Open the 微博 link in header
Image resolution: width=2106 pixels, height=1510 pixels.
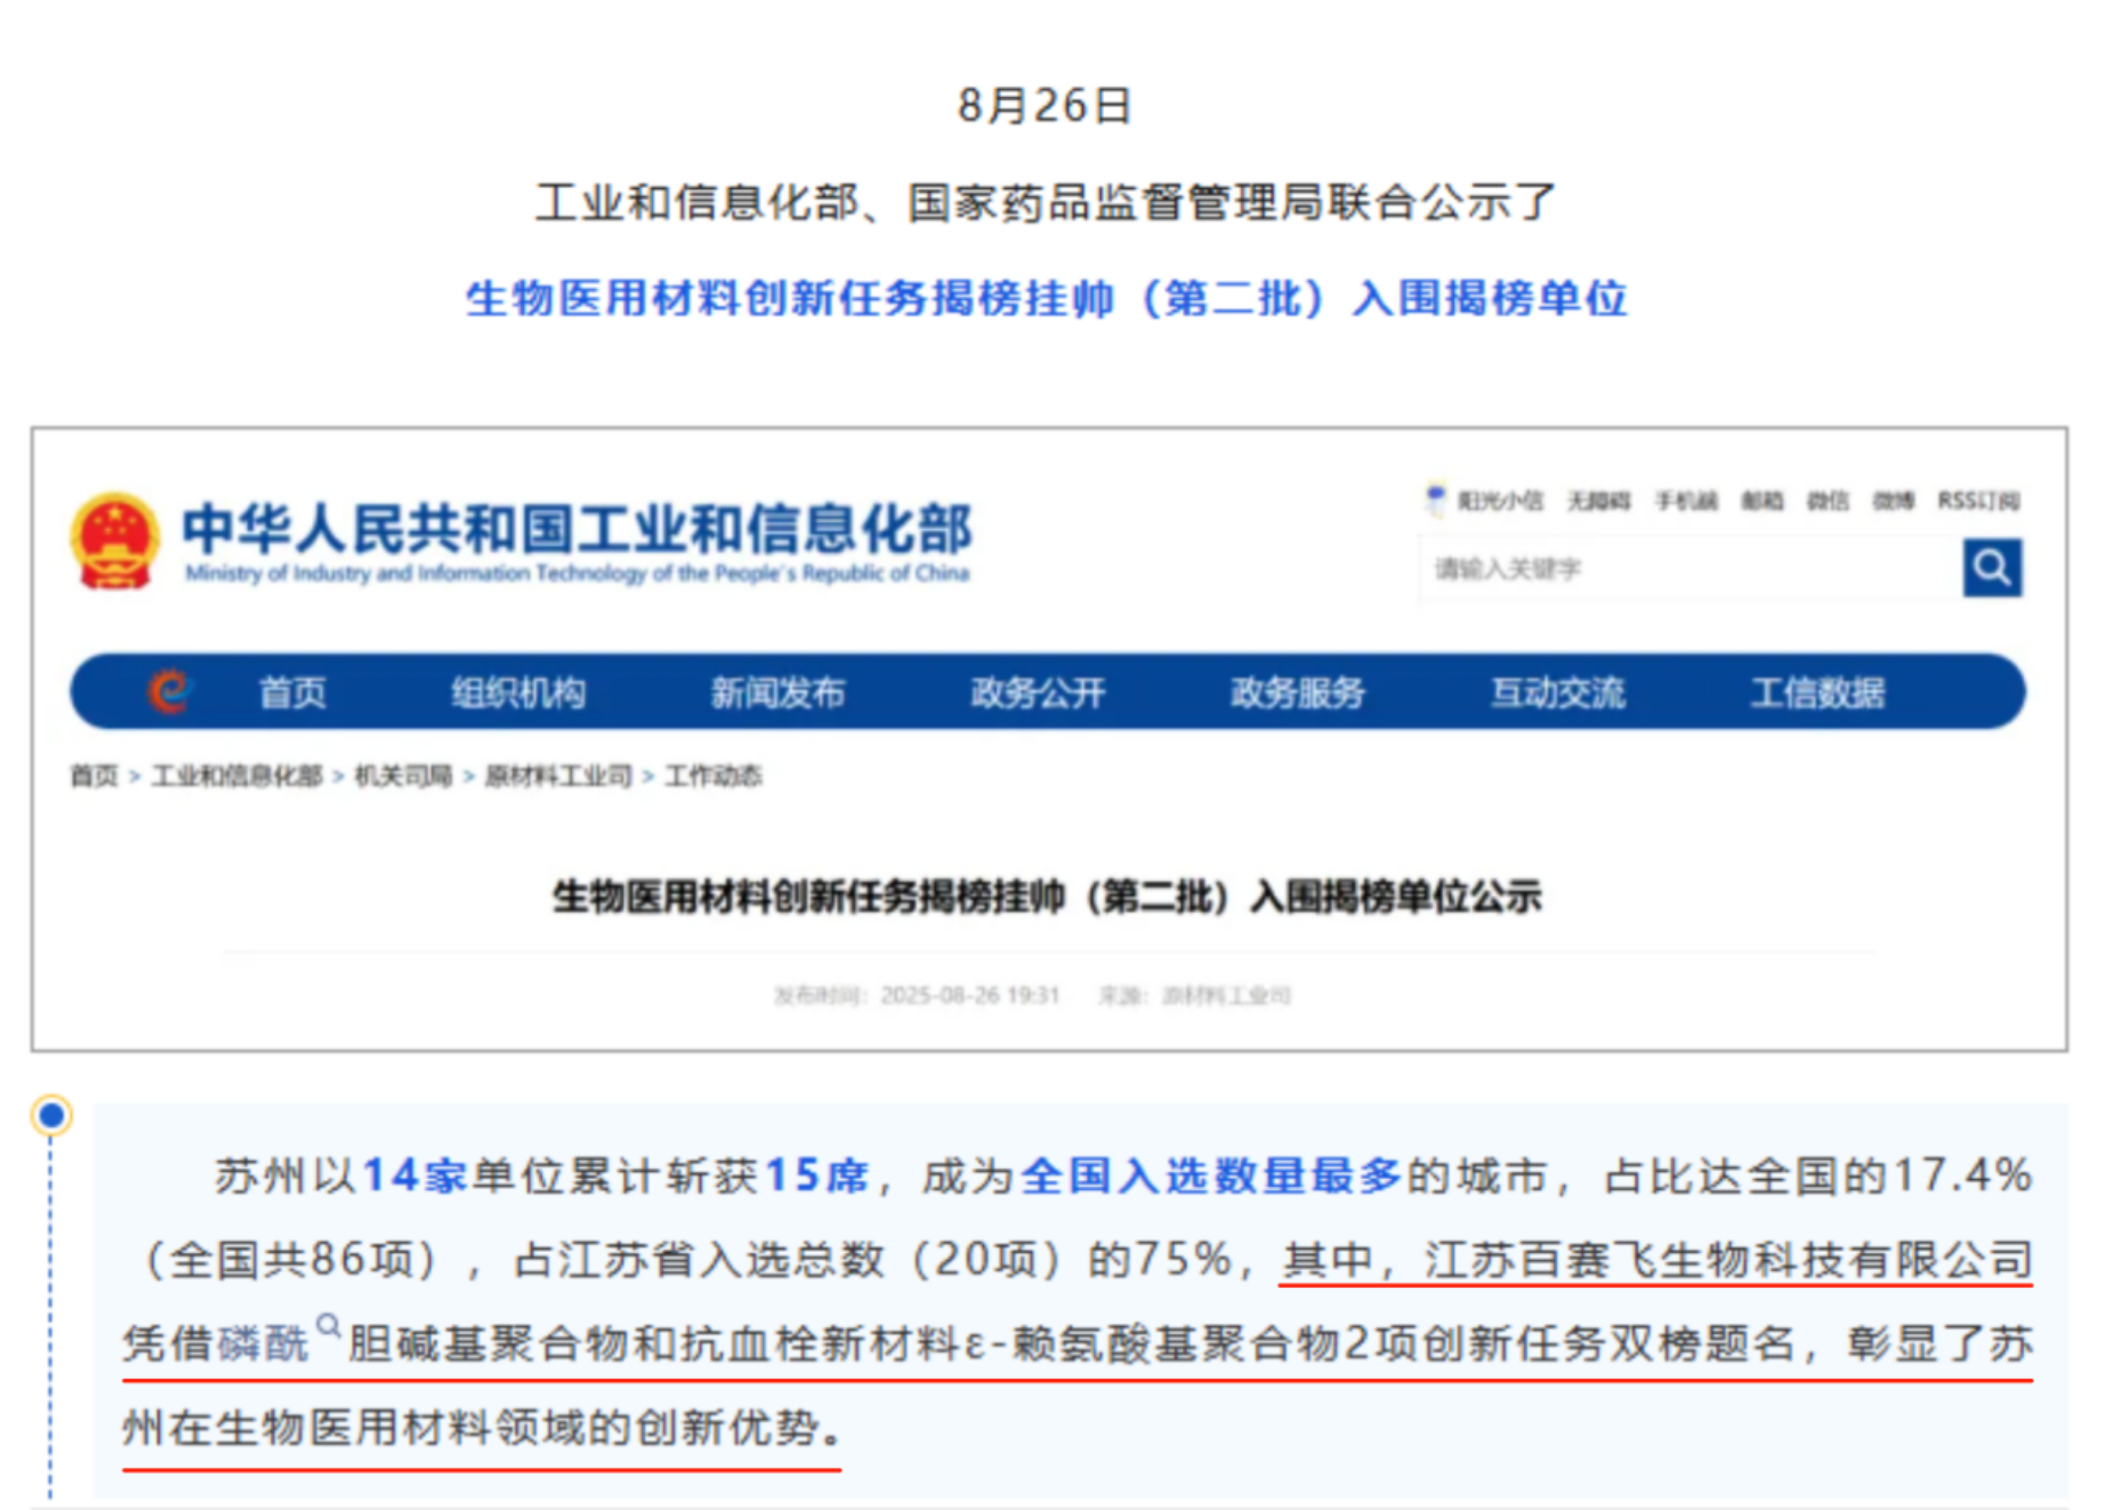[1892, 501]
